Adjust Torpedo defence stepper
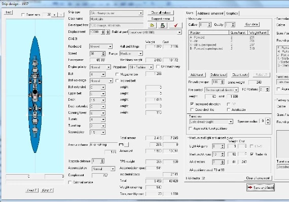 pos(102,161)
